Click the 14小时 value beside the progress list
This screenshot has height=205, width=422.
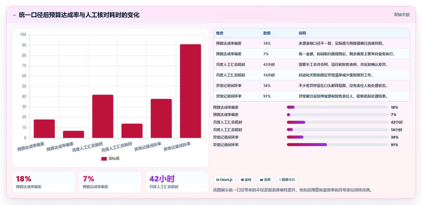396,130
